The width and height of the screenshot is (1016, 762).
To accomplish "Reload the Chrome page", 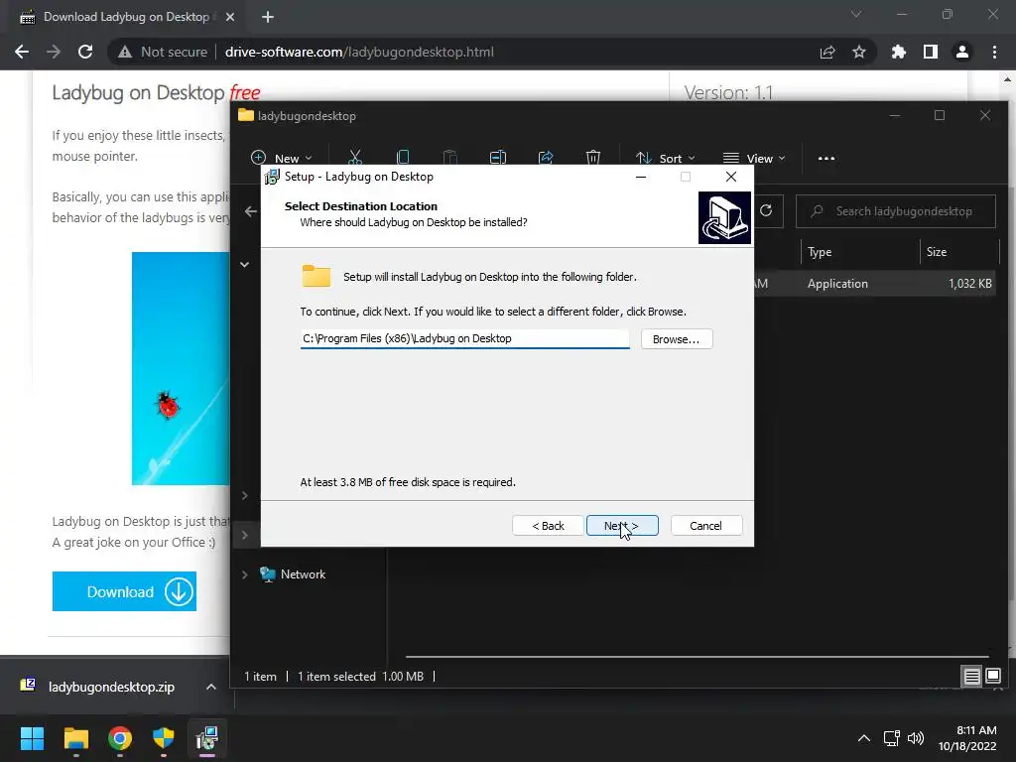I will click(x=85, y=52).
